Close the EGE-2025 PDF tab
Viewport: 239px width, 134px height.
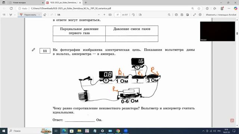coord(80,3)
